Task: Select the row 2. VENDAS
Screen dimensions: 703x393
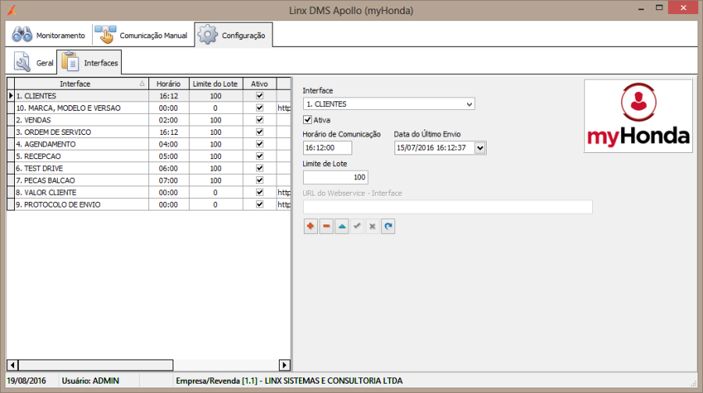Action: click(x=148, y=120)
